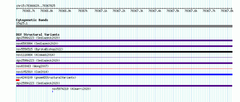Viewport: 240px width, 102px height.
Task: Click the purple bar under nsv6593984
Action: (124, 46)
